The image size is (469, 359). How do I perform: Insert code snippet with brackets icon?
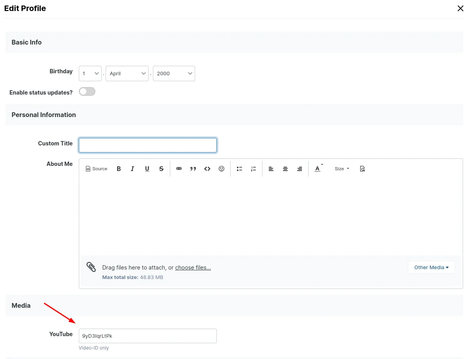(x=207, y=169)
